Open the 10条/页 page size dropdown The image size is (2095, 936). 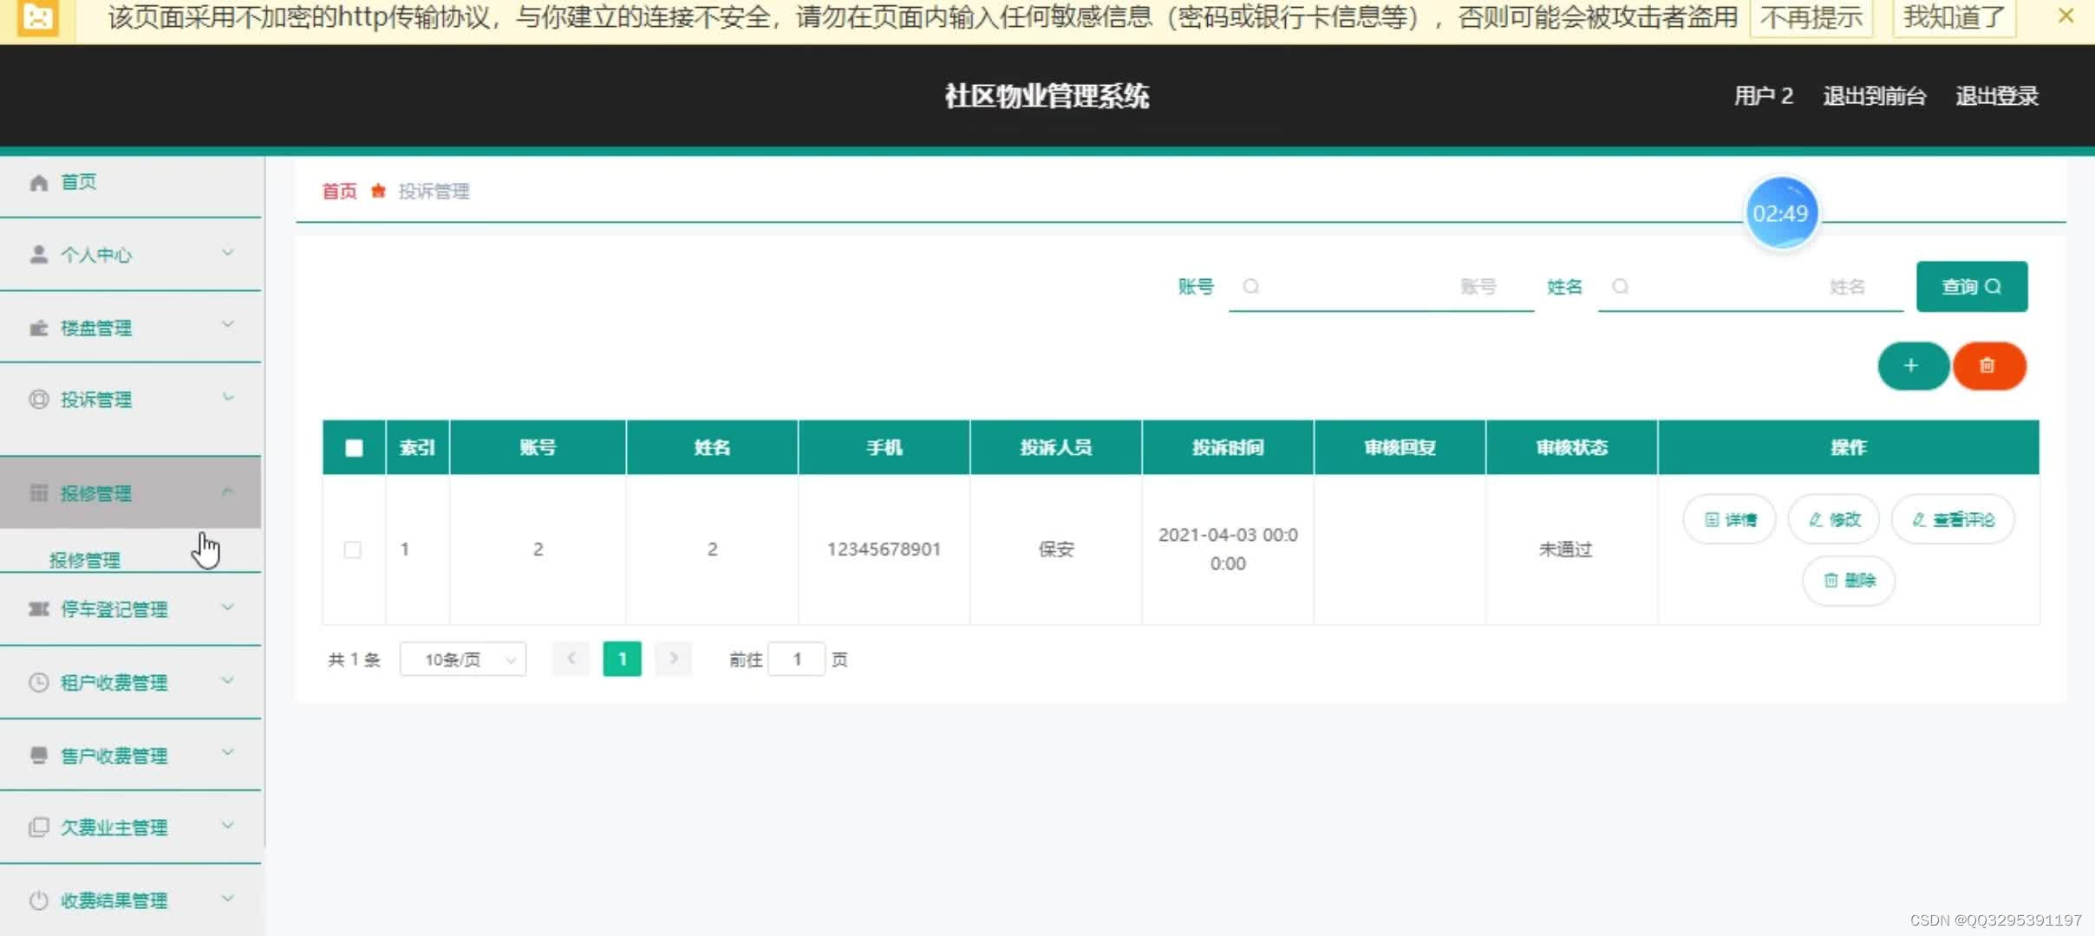(x=463, y=660)
